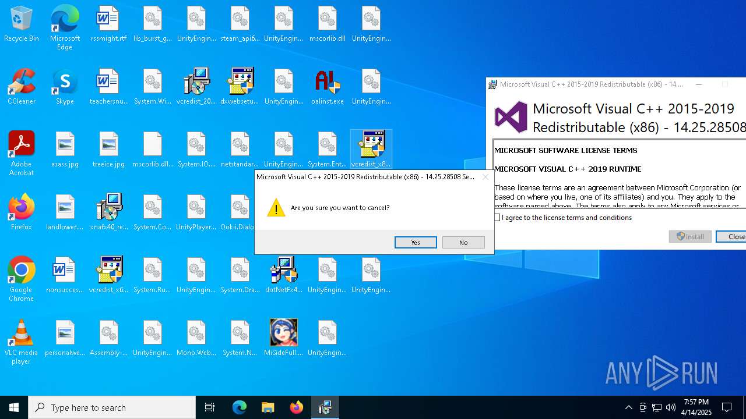Viewport: 746px width, 419px height.
Task: Click No in the cancel confirmation dialog
Action: 463,242
